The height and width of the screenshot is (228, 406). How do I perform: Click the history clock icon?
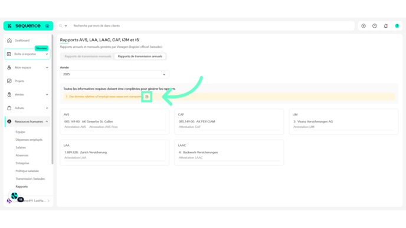point(374,26)
